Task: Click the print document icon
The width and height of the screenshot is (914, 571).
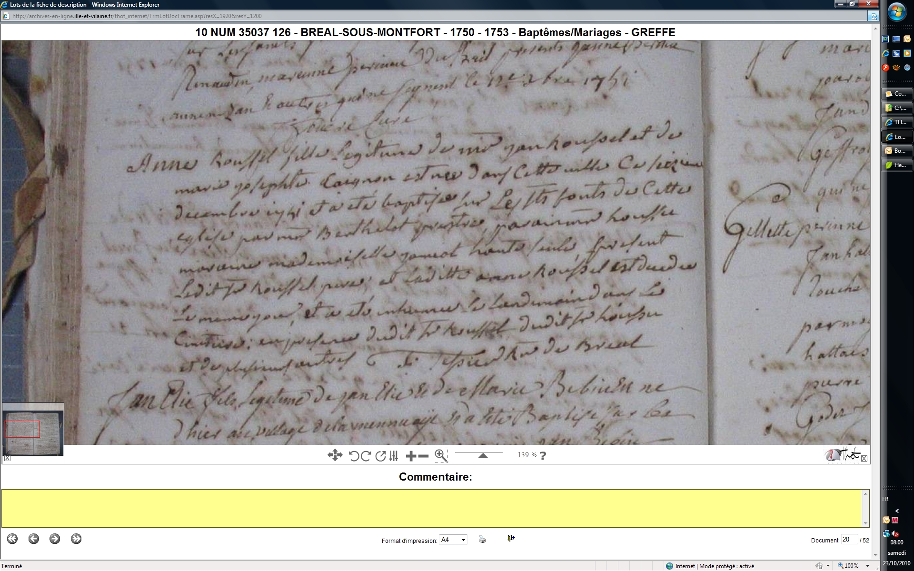Action: coord(482,539)
